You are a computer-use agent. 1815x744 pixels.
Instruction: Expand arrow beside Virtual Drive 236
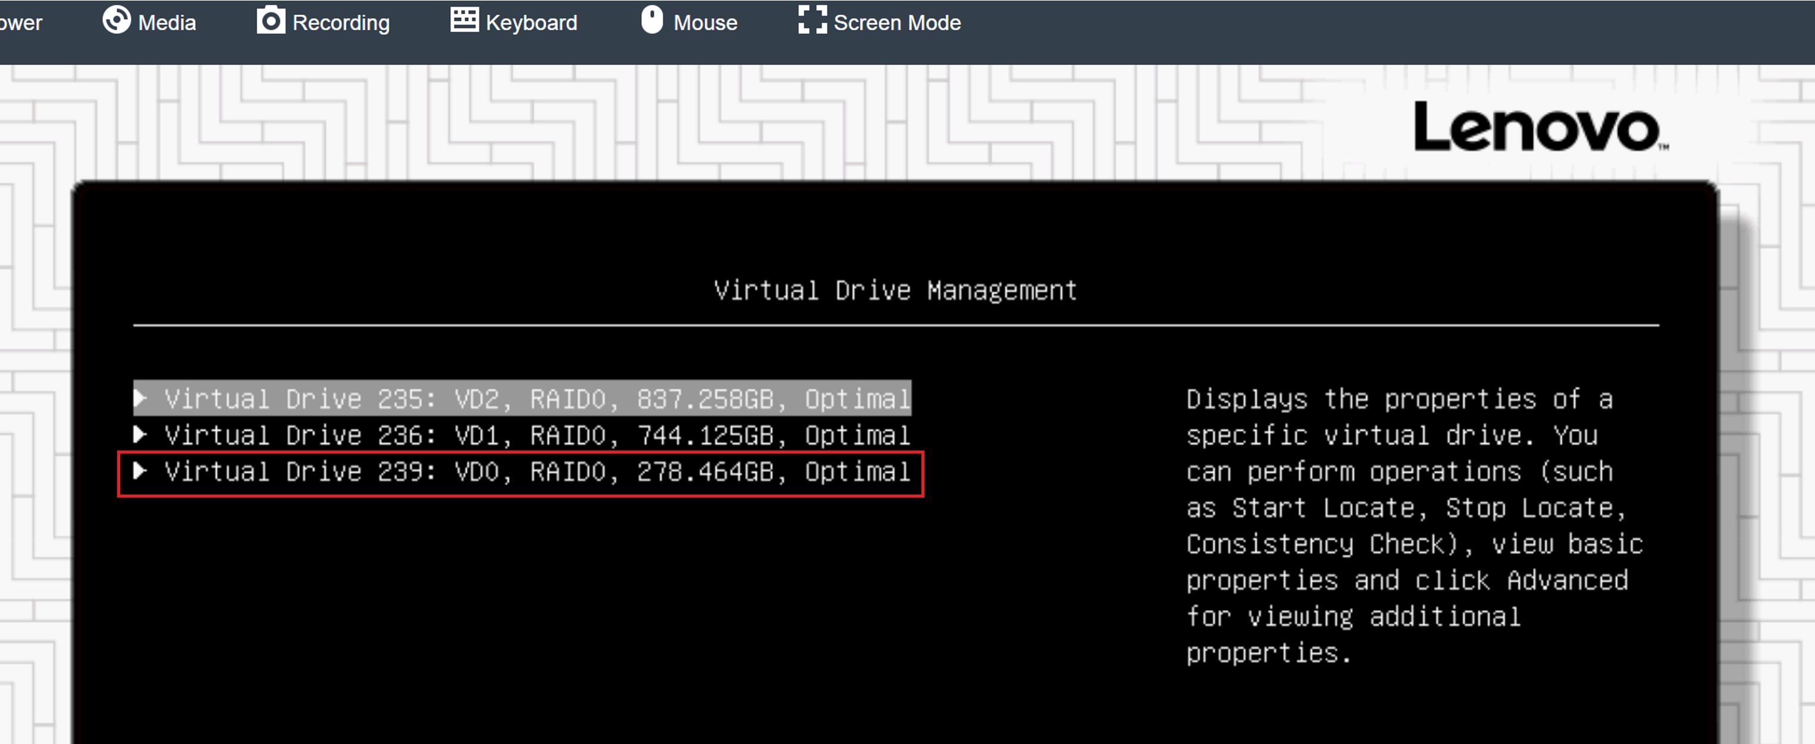click(x=140, y=434)
